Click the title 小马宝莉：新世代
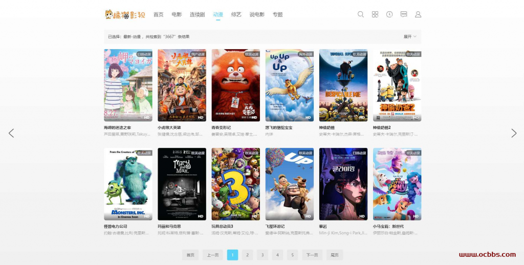 click(388, 227)
